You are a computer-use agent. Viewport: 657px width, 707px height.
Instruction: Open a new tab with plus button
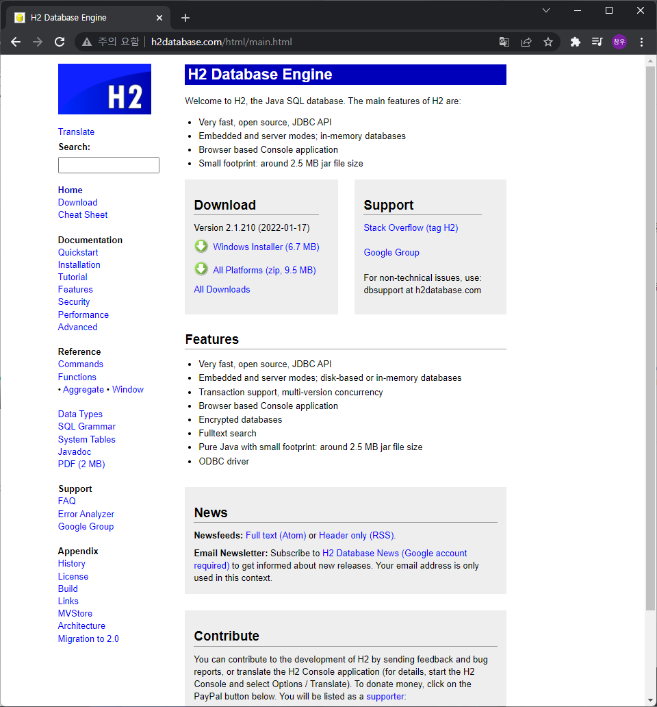point(185,18)
